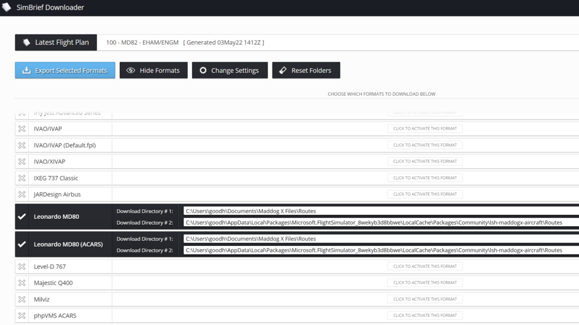The width and height of the screenshot is (579, 325).
Task: Enable the Milviz format X icon
Action: click(x=22, y=299)
